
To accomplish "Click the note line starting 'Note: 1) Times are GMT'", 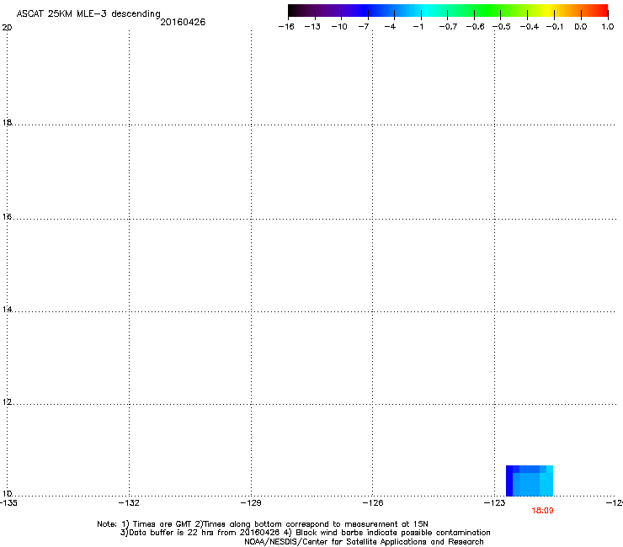I will [263, 524].
